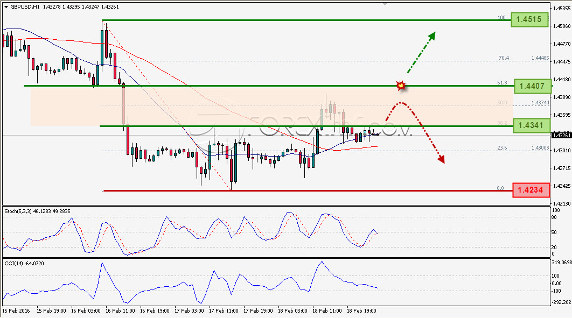Open the chart menu triangle beside GBPUSD,H1

[6, 7]
